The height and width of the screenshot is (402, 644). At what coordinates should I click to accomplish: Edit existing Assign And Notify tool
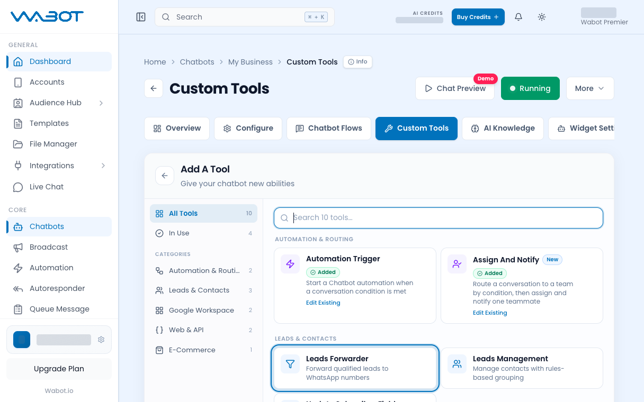click(490, 313)
